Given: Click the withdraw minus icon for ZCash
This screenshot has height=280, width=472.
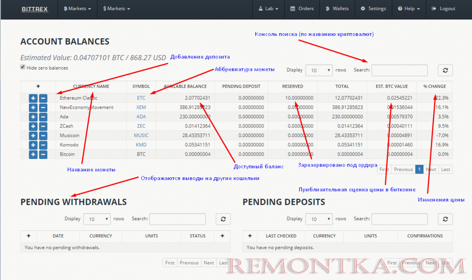Looking at the screenshot, I should tap(43, 126).
